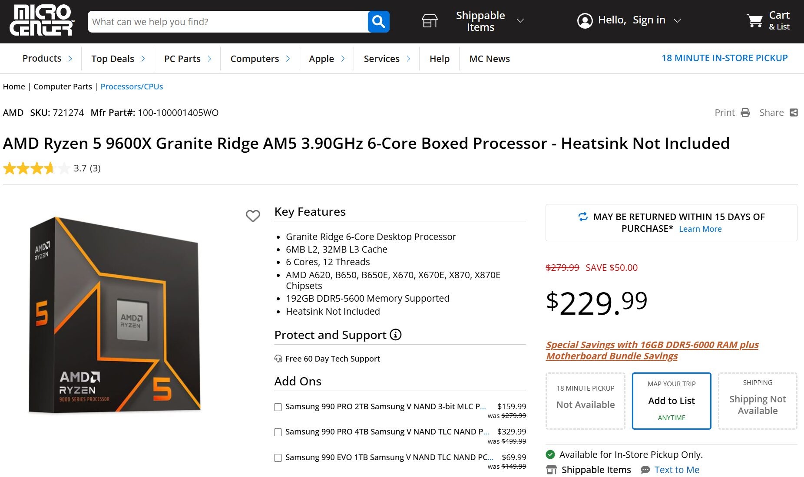This screenshot has width=804, height=477.
Task: Open the MC News menu item
Action: point(490,59)
